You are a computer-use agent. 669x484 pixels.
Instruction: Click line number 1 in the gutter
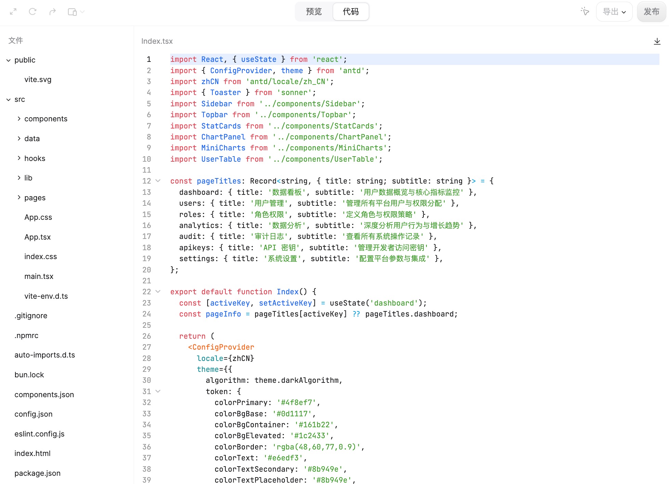[149, 59]
